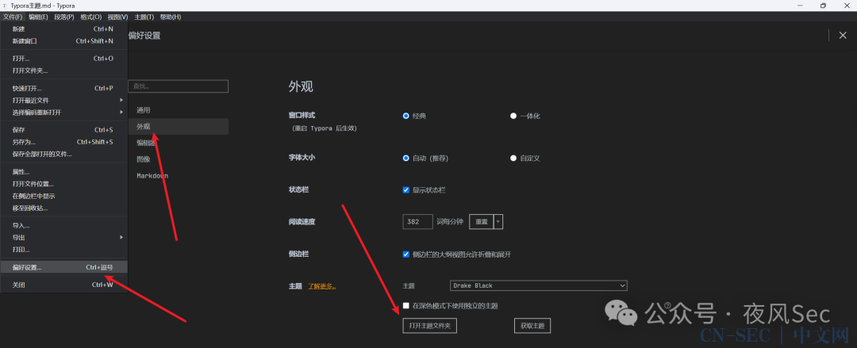857x348 pixels.
Task: Open 偏好设置... from the file menu
Action: point(64,267)
